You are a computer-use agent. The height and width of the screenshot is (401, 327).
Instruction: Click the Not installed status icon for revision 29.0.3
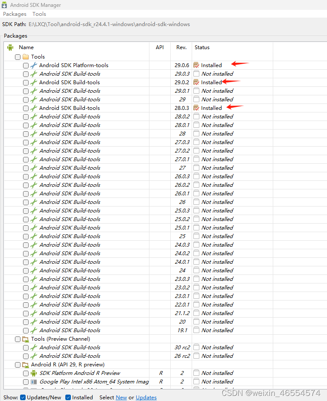[196, 74]
